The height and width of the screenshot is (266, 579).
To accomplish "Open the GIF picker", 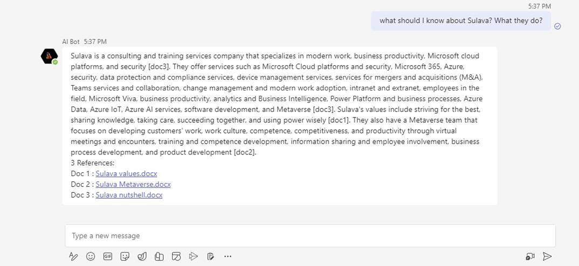I will click(108, 256).
